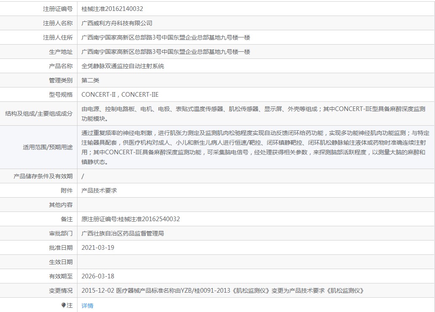This screenshot has width=435, height=312.
Task: Click the 批准日期 label
Action: pos(61,248)
